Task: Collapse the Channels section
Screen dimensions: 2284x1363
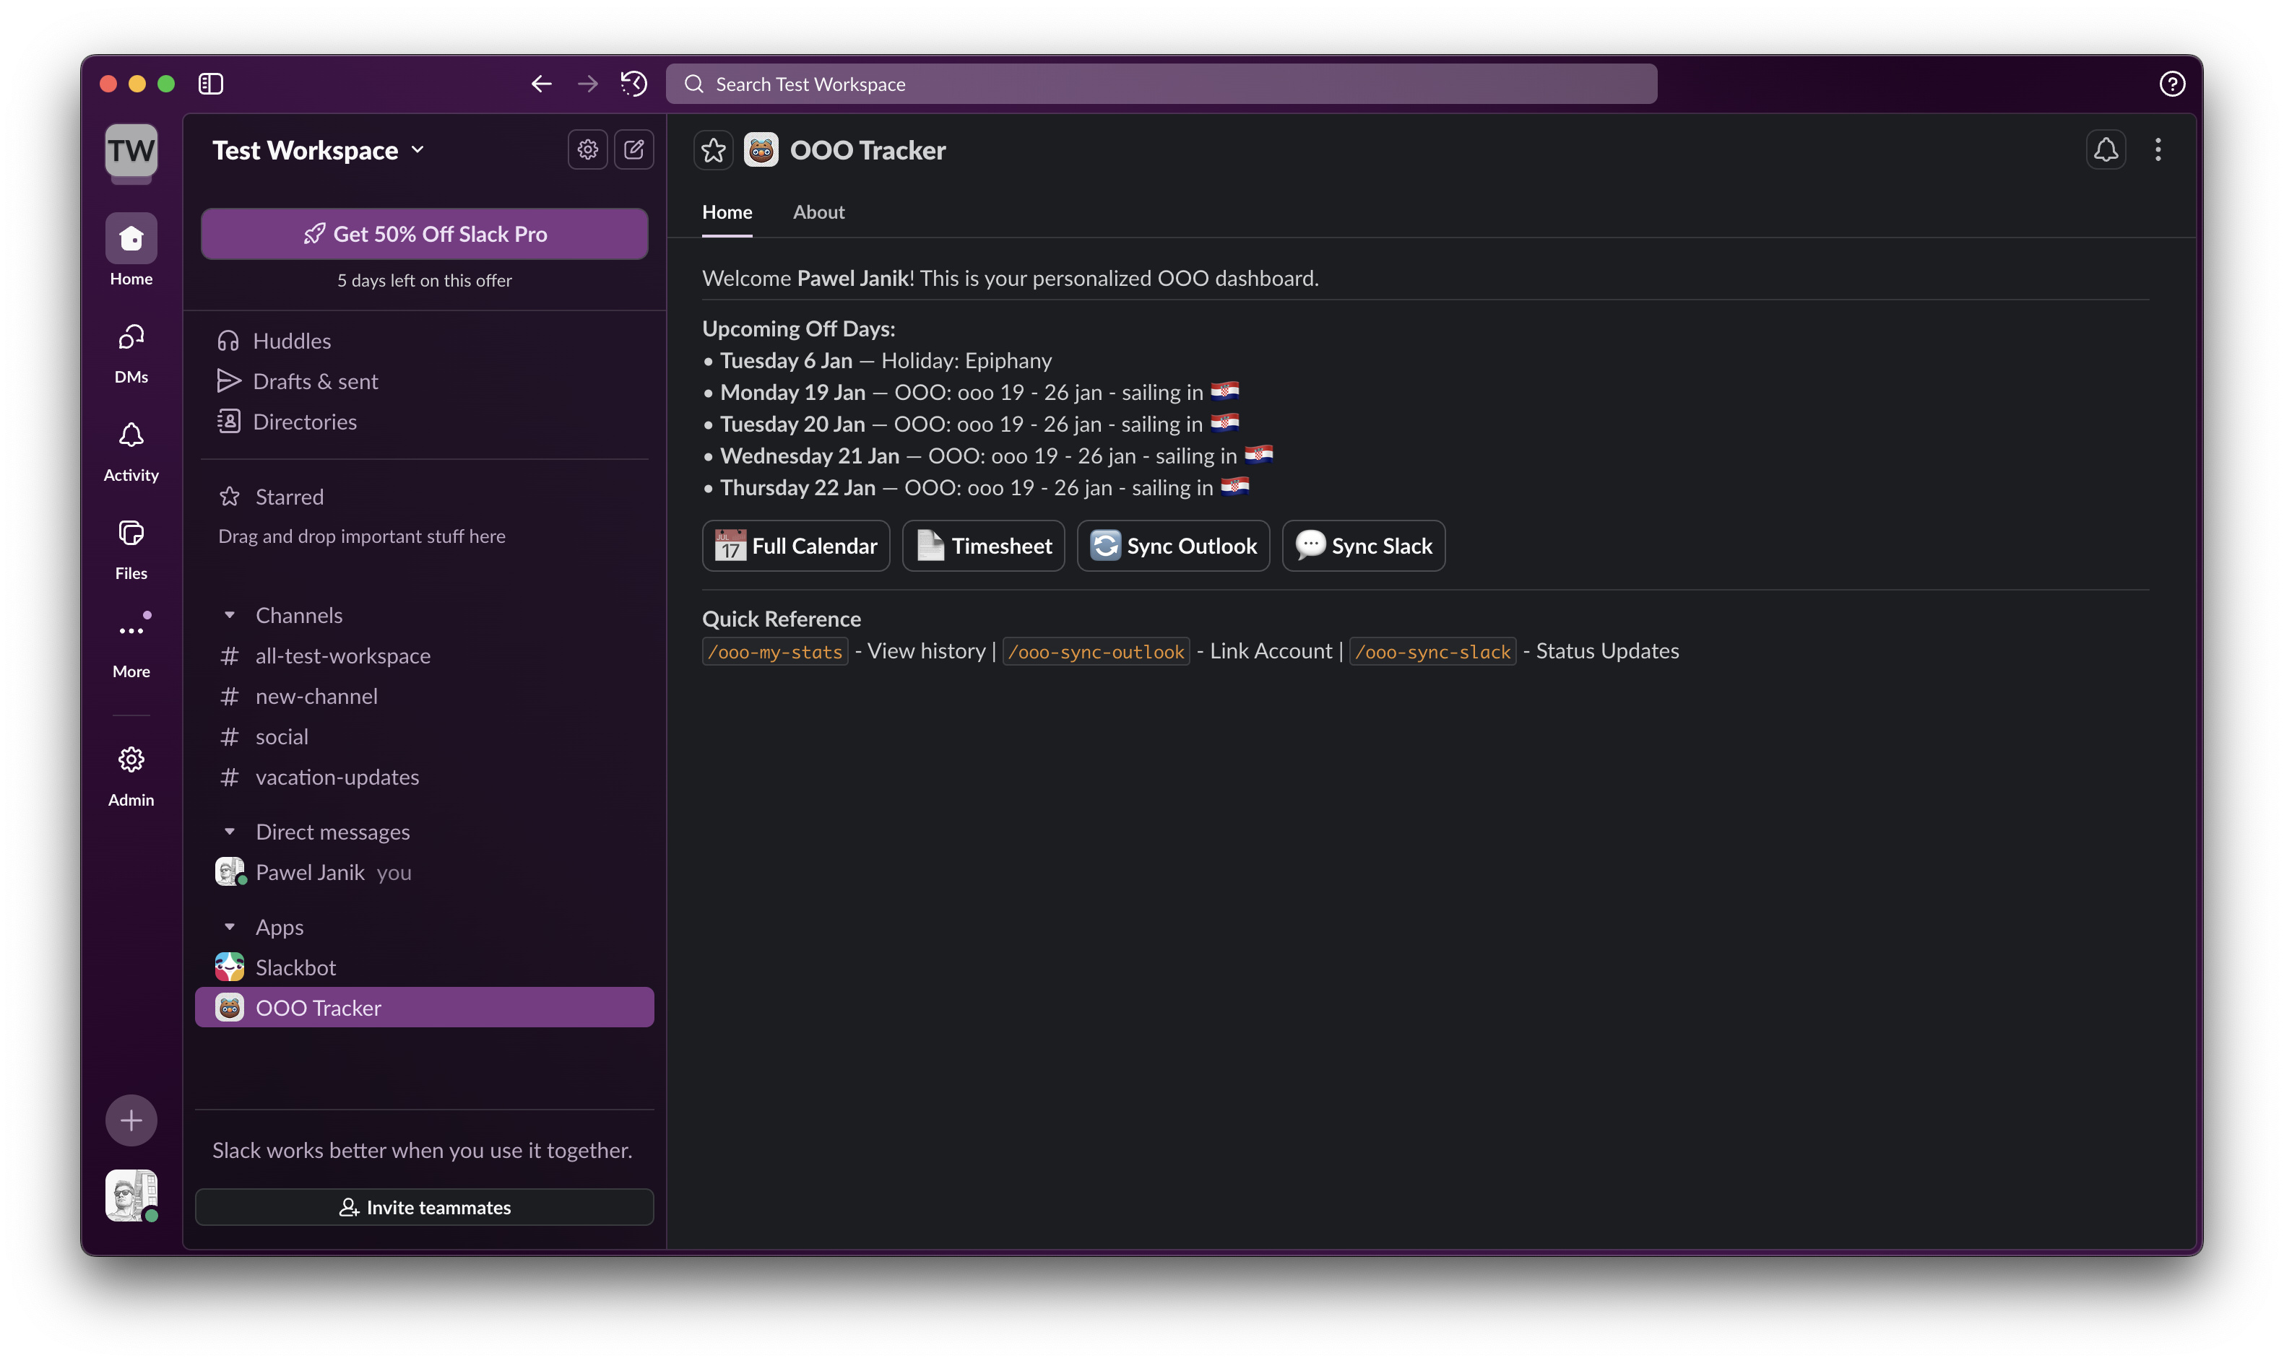Action: click(x=230, y=614)
